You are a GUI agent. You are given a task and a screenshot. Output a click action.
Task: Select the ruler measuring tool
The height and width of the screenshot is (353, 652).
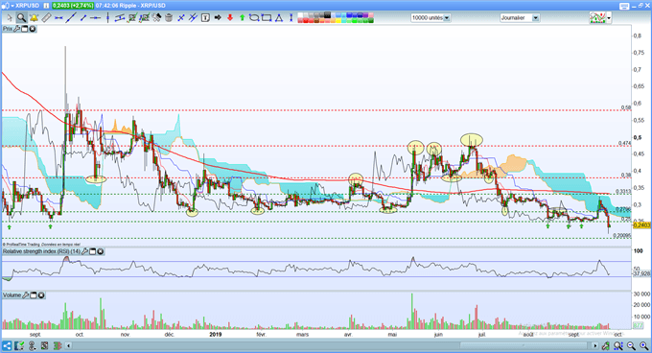(46, 18)
